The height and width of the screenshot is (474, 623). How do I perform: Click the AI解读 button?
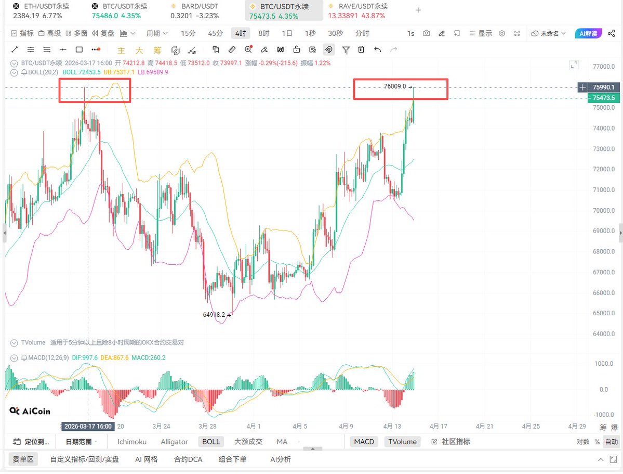[588, 33]
